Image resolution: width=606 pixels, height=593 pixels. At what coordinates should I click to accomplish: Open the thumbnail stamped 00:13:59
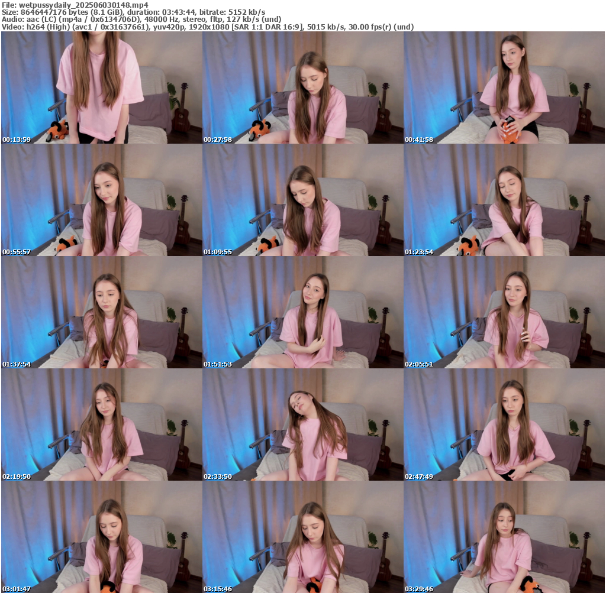pyautogui.click(x=102, y=88)
